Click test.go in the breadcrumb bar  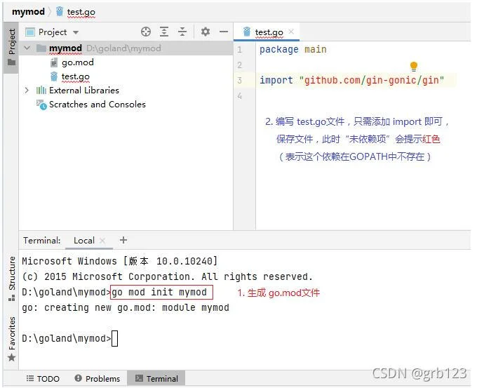[x=81, y=12]
